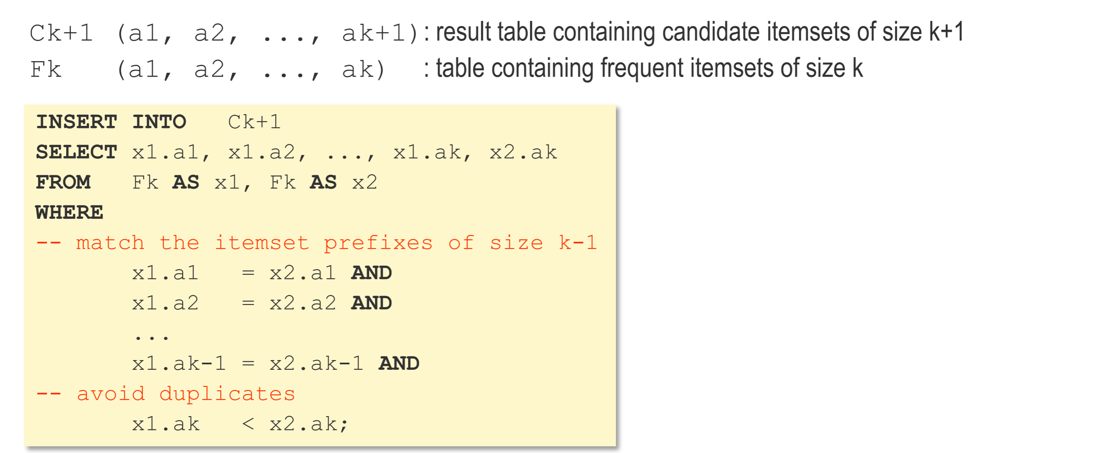Click the WHERE keyword

[69, 212]
